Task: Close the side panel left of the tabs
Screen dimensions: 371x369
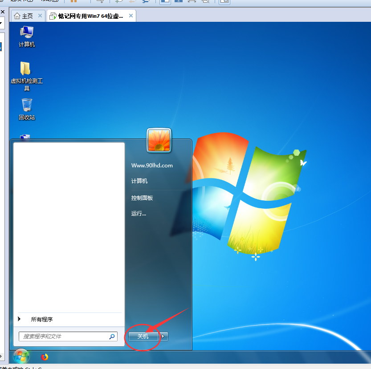Action: 3,12
